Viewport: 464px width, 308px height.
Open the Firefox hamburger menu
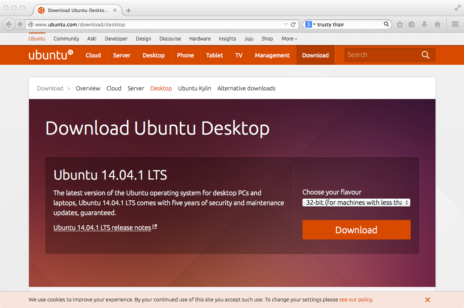click(455, 24)
